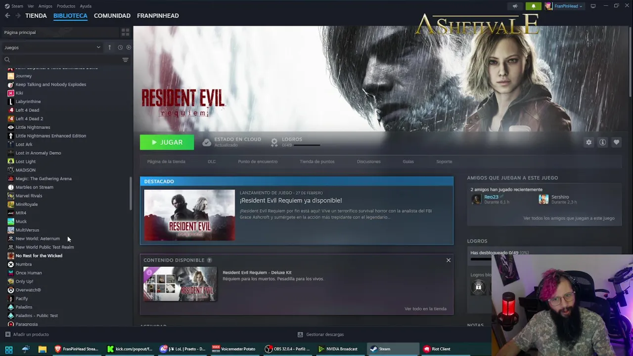Open Gestionar descargas

click(320, 335)
